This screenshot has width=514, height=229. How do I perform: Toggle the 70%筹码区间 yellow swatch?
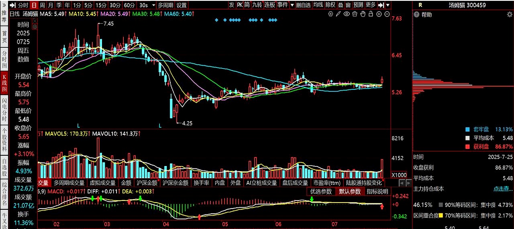pos(441,216)
